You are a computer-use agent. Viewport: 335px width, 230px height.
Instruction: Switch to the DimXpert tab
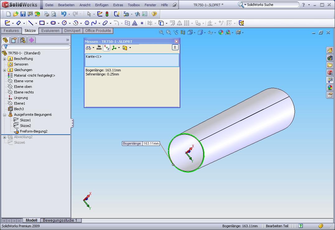pos(72,31)
